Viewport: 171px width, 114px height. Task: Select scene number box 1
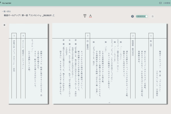pos(151,36)
